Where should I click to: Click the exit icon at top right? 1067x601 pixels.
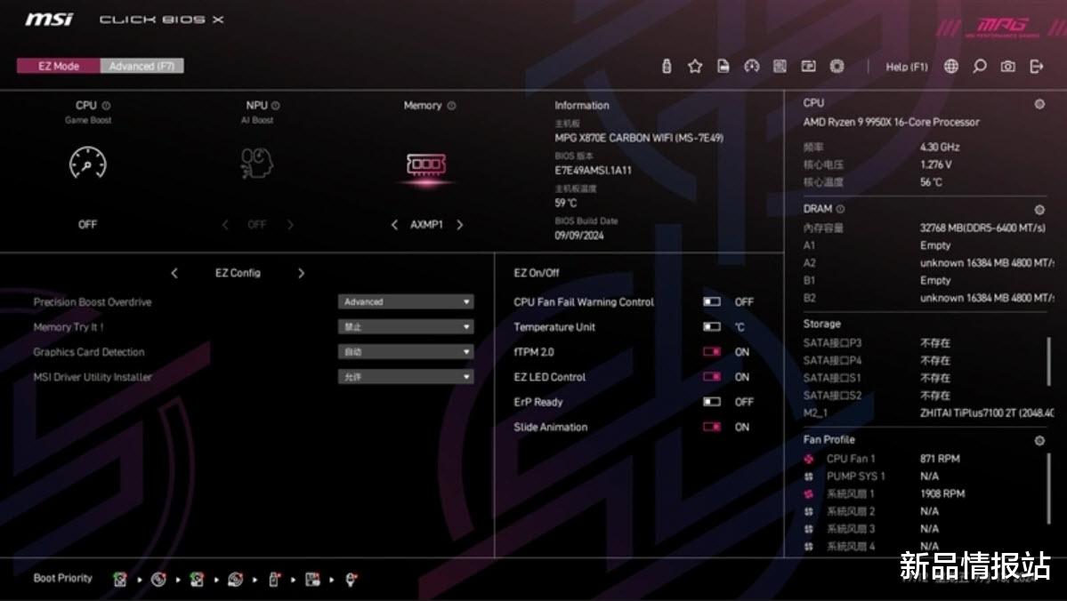[x=1037, y=66]
